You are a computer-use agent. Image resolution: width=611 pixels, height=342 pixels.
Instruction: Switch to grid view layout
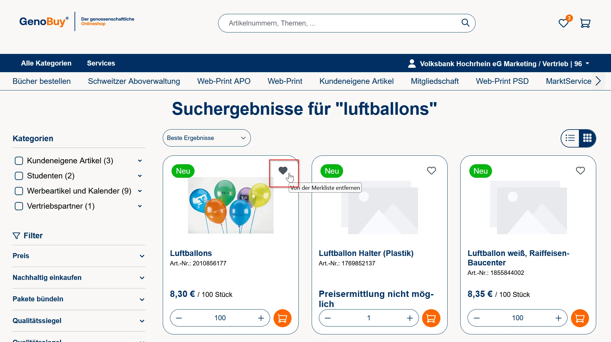(587, 138)
